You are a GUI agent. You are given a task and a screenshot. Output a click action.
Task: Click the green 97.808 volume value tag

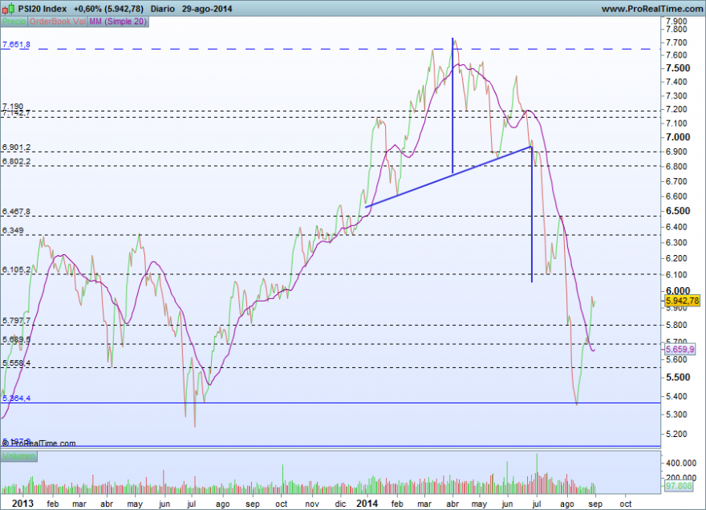click(679, 486)
